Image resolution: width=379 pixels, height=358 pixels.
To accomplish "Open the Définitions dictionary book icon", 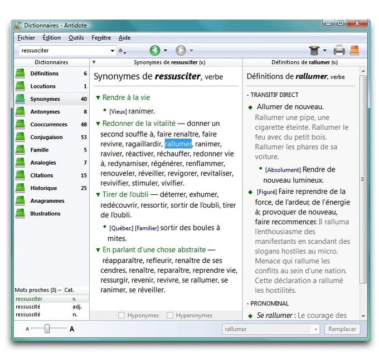I will pos(20,73).
